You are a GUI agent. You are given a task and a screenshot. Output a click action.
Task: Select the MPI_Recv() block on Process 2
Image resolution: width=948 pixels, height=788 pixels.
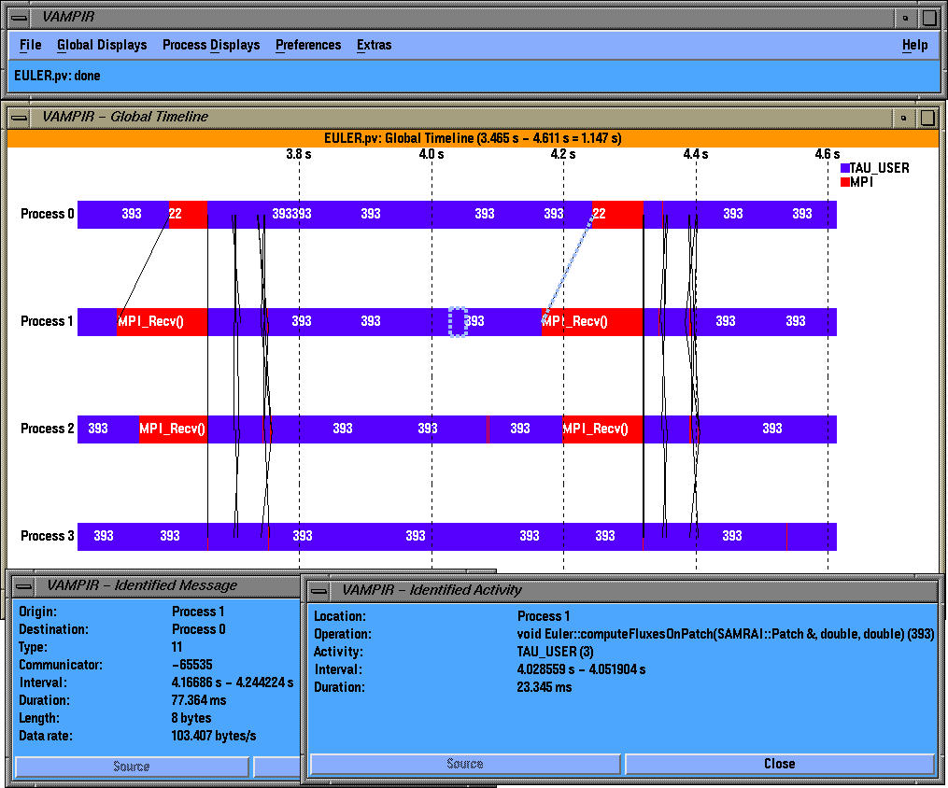pos(174,429)
